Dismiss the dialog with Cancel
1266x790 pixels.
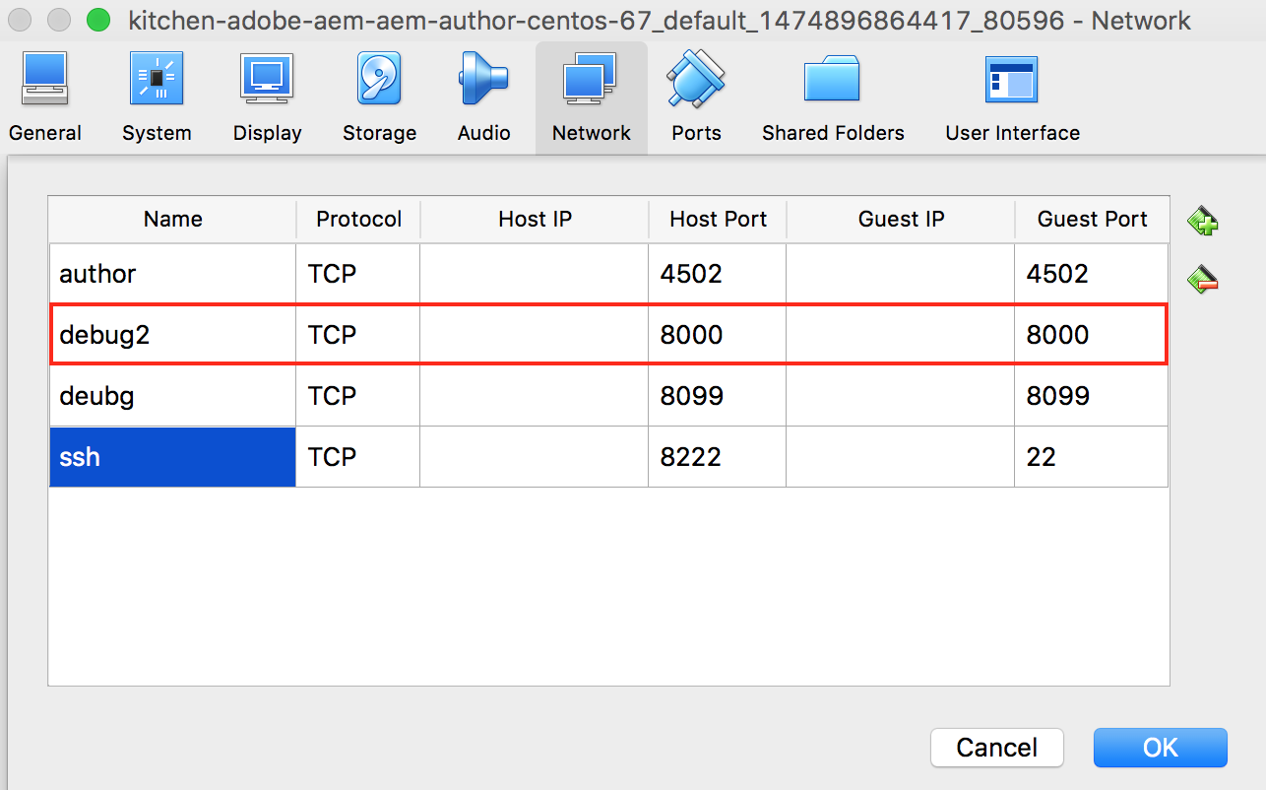[x=996, y=748]
